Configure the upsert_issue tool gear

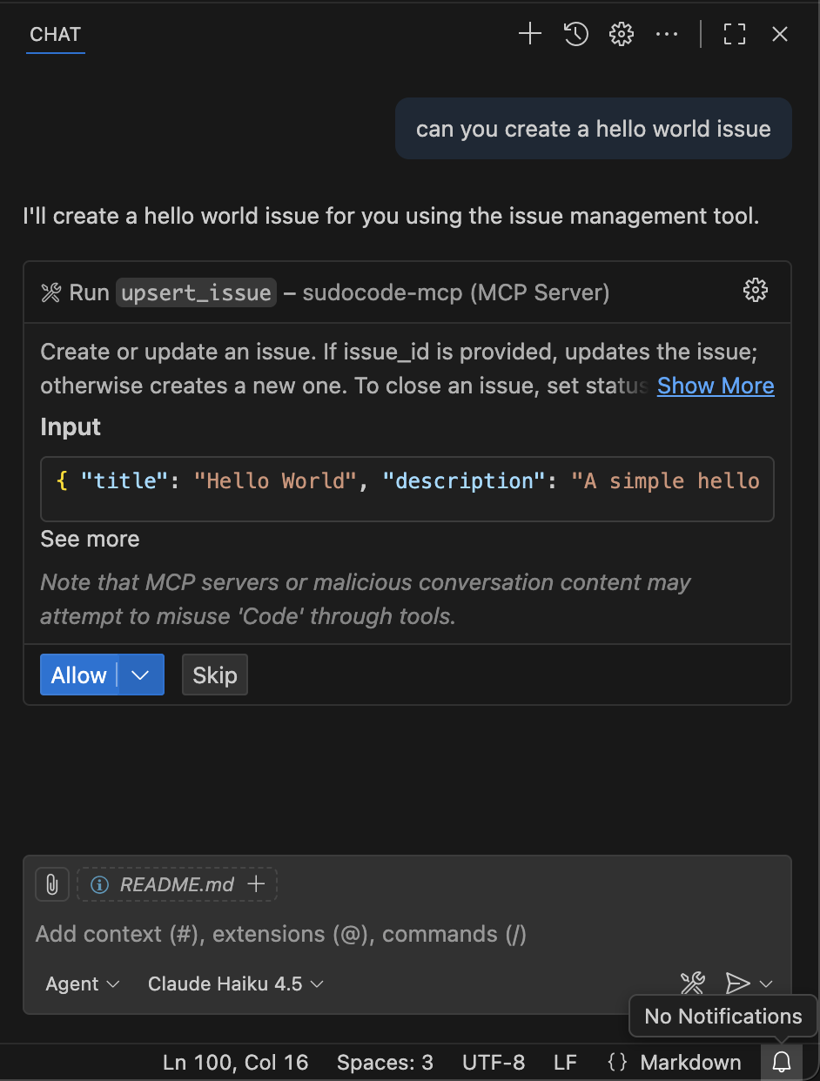755,290
